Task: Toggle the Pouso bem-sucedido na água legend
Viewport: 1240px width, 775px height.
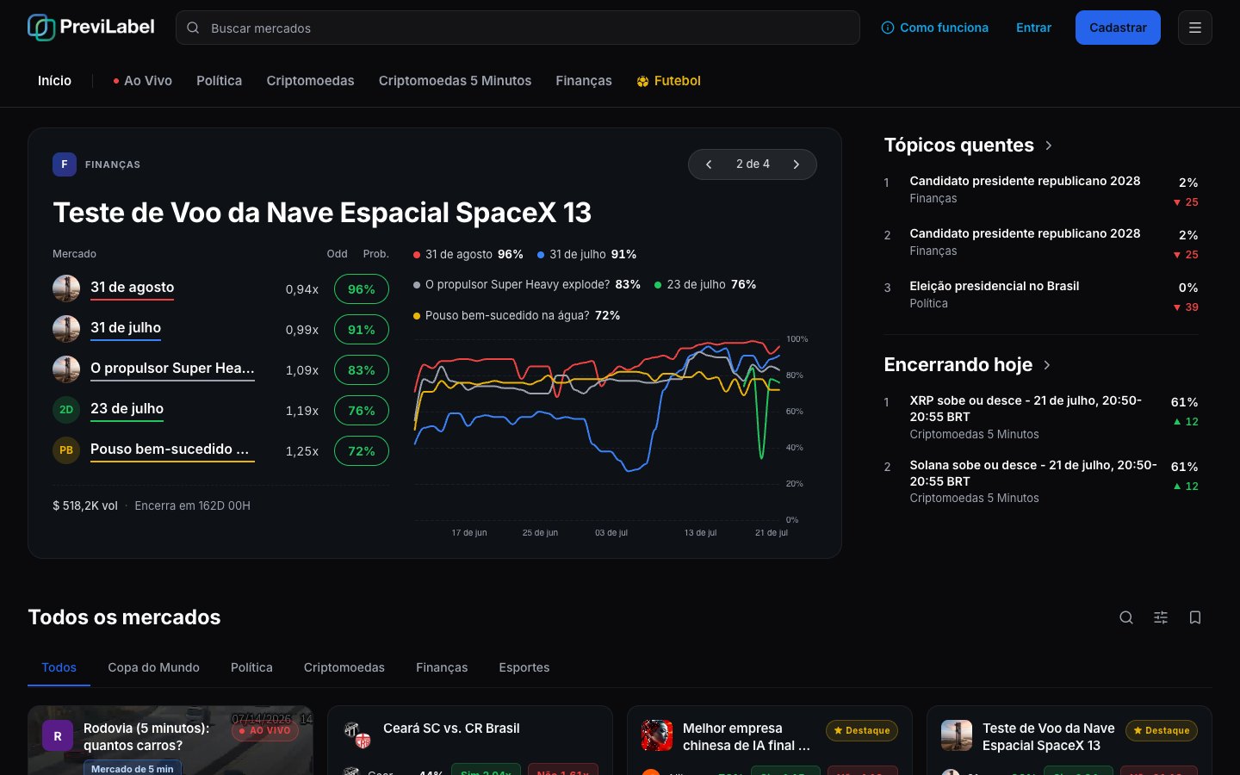Action: (516, 315)
